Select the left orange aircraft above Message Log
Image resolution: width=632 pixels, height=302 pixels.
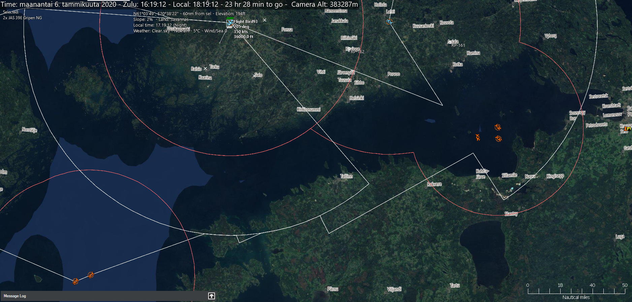point(75,281)
